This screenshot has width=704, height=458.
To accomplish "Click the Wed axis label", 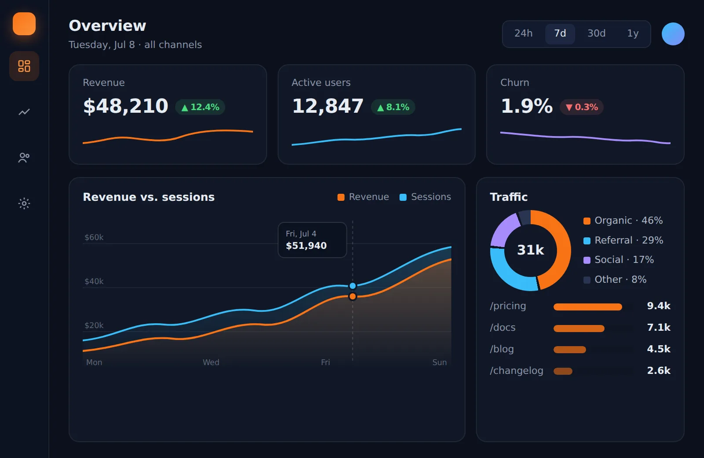I will (x=211, y=362).
